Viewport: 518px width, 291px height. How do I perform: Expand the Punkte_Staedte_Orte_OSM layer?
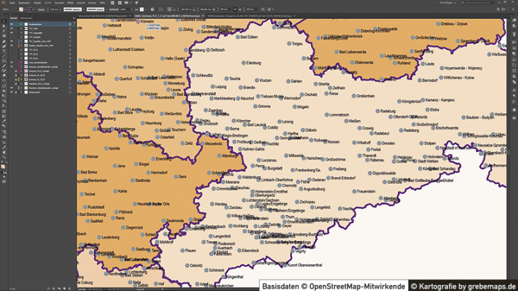coord(20,45)
